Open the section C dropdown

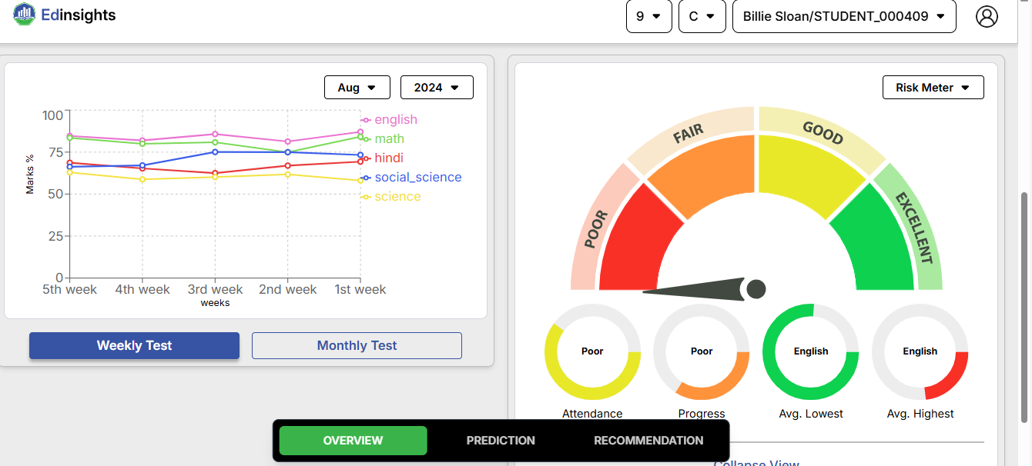click(702, 16)
